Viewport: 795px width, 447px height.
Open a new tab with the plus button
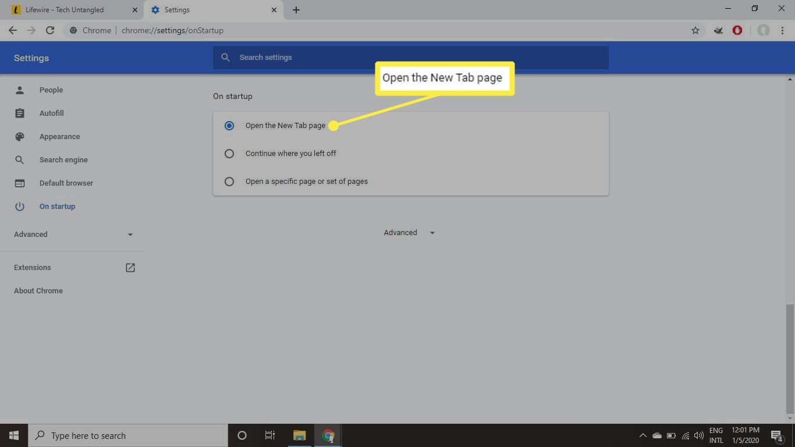(296, 10)
